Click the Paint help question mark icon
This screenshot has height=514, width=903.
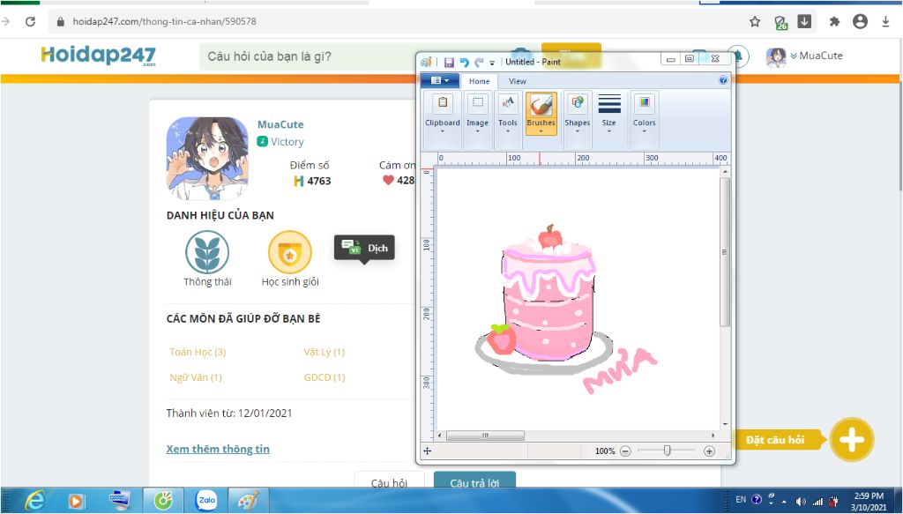725,80
